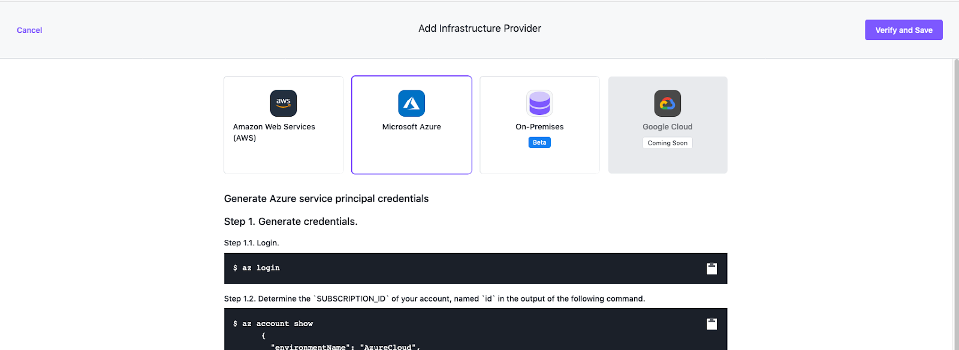Click 'Generate Azure service principal credentials' heading

(327, 199)
